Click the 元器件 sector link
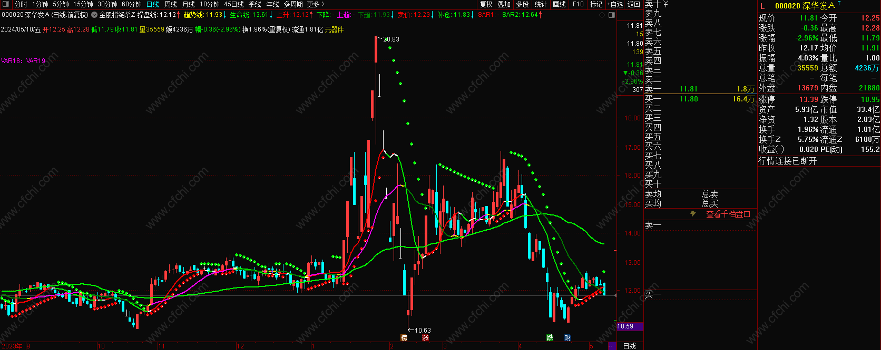881x350 pixels. [334, 29]
